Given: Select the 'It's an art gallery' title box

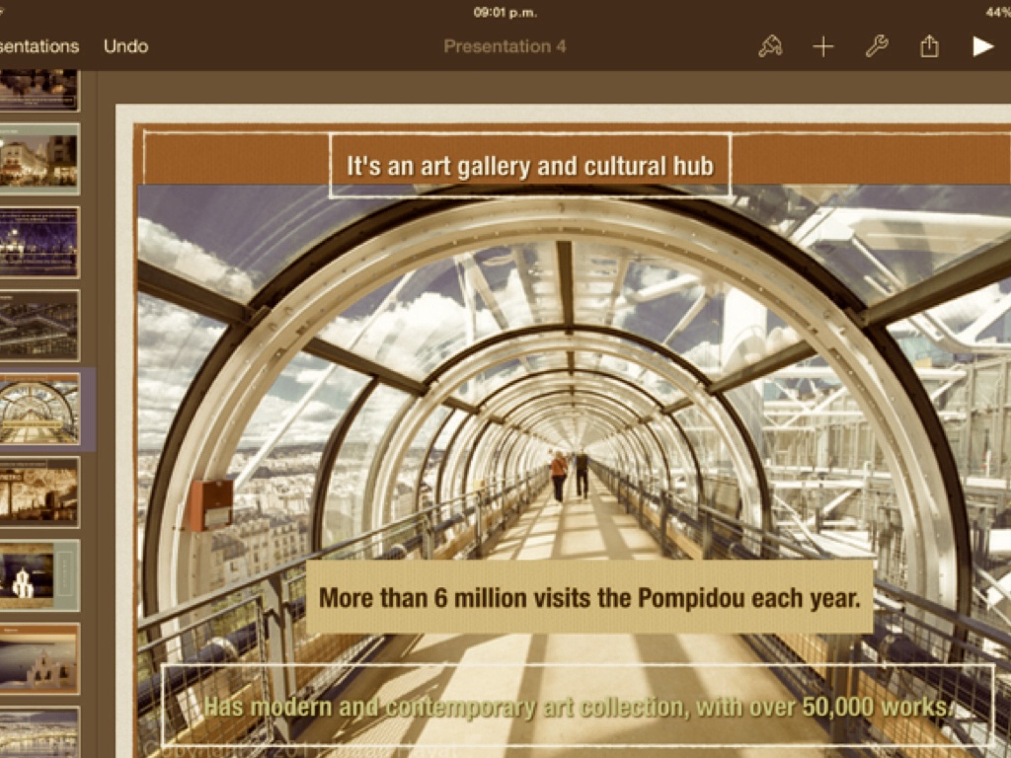Looking at the screenshot, I should coord(530,166).
